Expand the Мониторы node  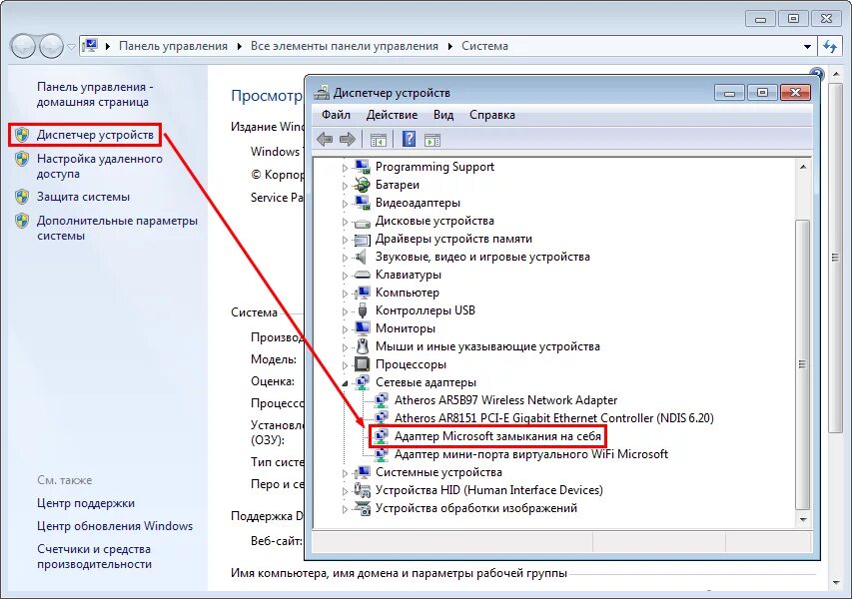click(345, 329)
